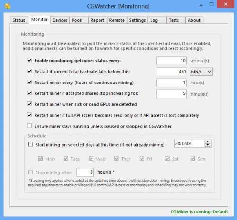Image resolution: width=237 pixels, height=220 pixels.
Task: Decrease schedule time with down spinner arrow
Action: (208, 145)
